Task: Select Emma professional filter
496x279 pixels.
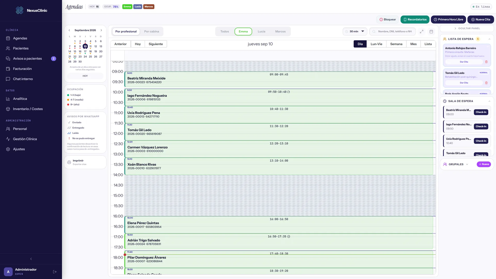Action: click(x=243, y=32)
